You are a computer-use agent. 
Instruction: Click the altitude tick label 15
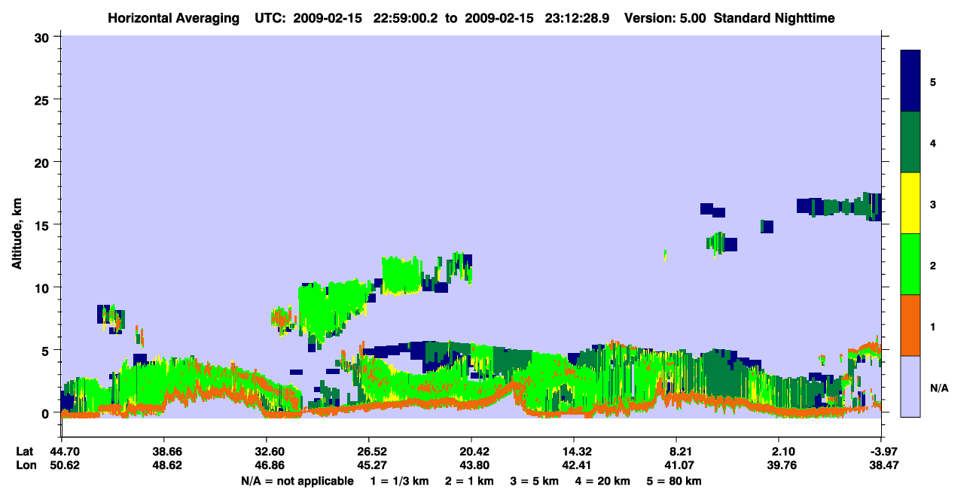coord(43,225)
